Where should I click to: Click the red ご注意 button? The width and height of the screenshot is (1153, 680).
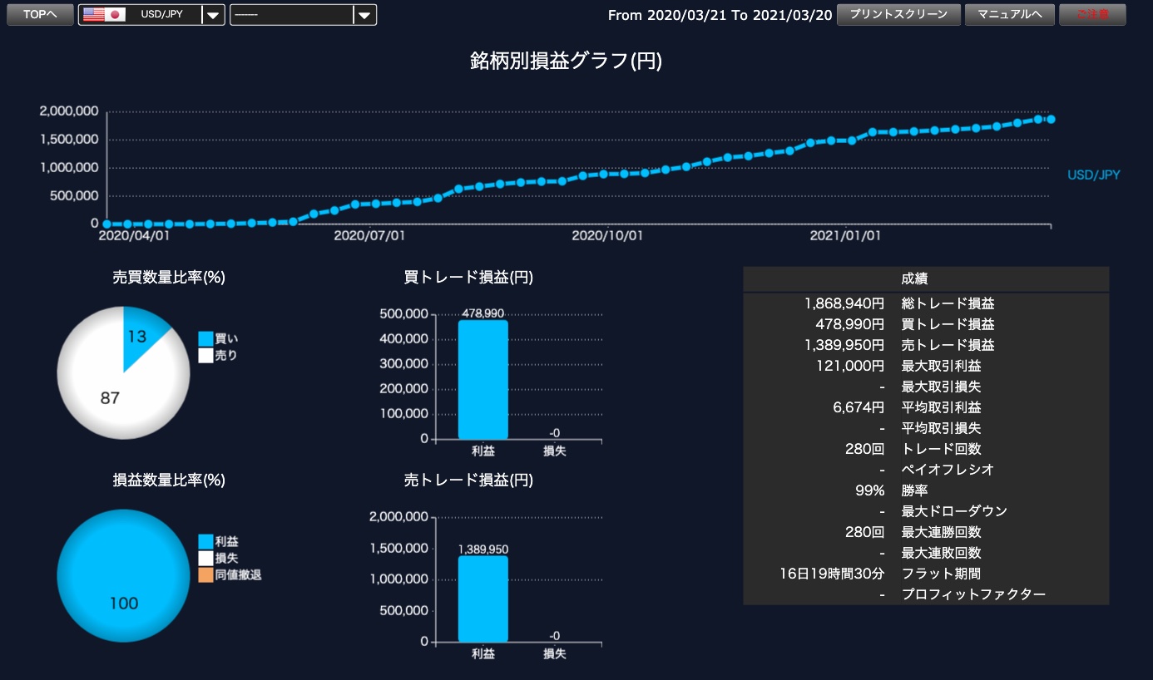(x=1092, y=15)
